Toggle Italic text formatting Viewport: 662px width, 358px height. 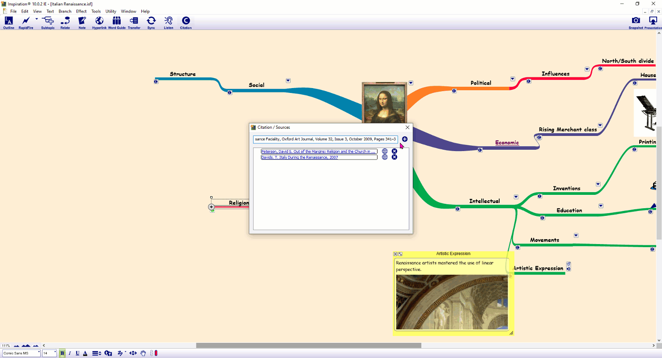tap(70, 353)
